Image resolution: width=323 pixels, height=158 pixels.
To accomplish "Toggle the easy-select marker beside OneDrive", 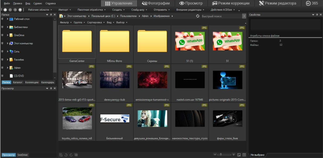I will point(2,35).
